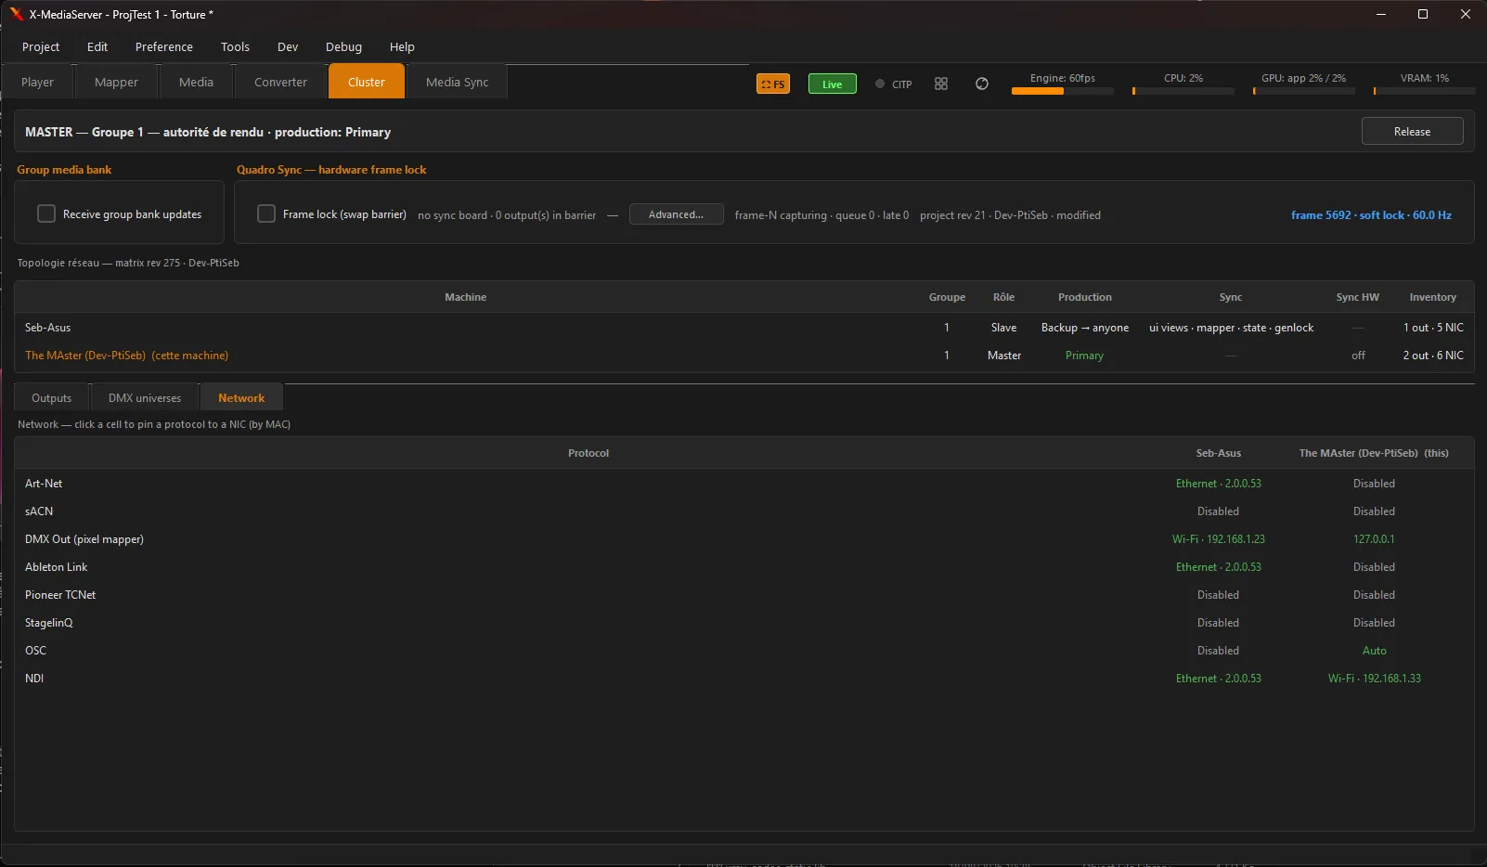Select the Network sub-tab
Viewport: 1487px width, 867px height.
tap(241, 397)
